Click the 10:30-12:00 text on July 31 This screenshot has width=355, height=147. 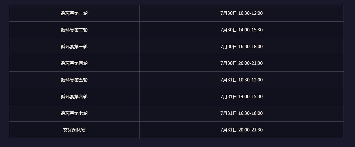250,80
